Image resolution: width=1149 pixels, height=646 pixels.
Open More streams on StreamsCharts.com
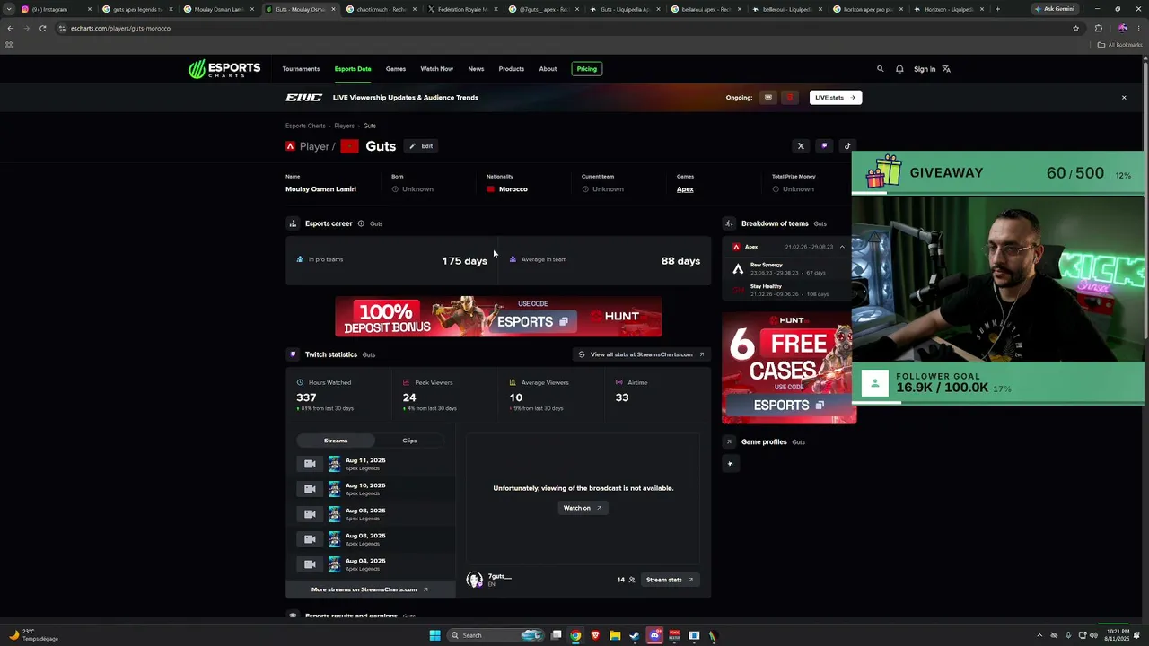[370, 589]
